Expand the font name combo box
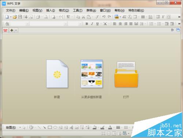Screen dimensions: 183x138 [x=66, y=24]
